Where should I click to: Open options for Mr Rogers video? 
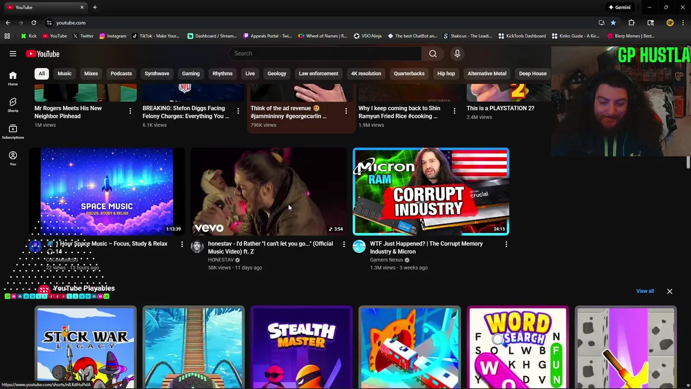(130, 111)
